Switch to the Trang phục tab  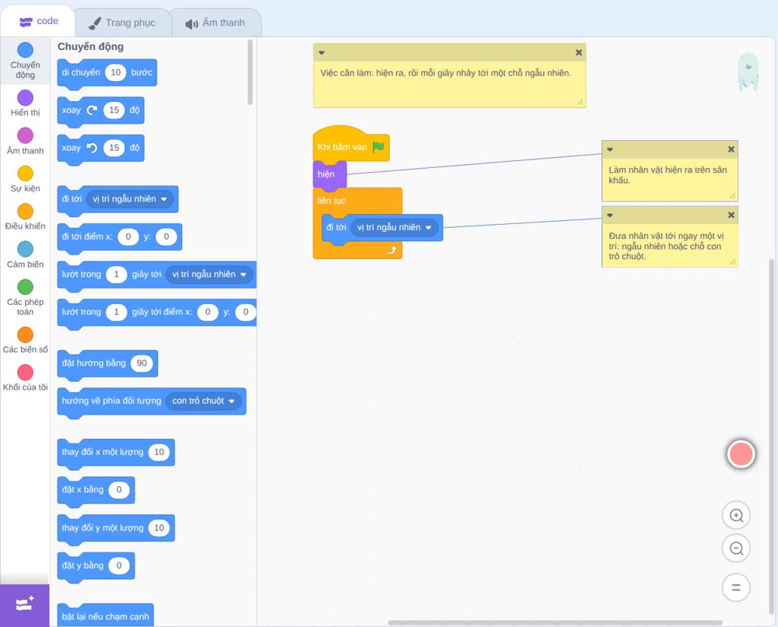(122, 23)
